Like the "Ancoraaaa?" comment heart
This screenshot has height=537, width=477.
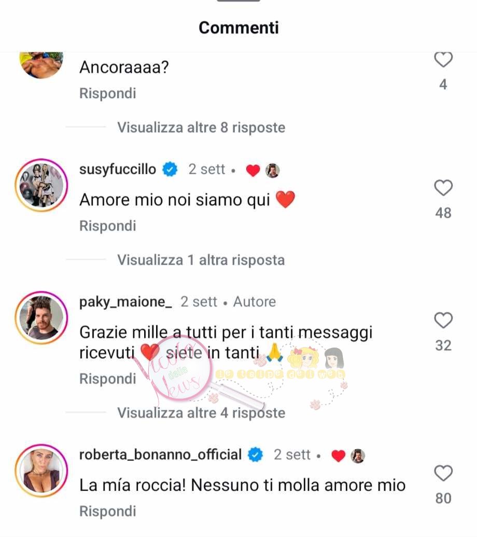click(x=443, y=60)
